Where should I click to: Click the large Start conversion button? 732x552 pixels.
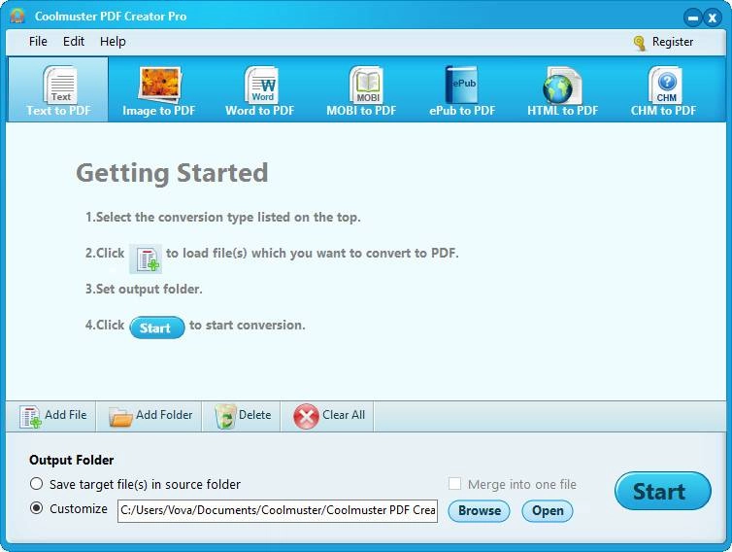point(663,491)
